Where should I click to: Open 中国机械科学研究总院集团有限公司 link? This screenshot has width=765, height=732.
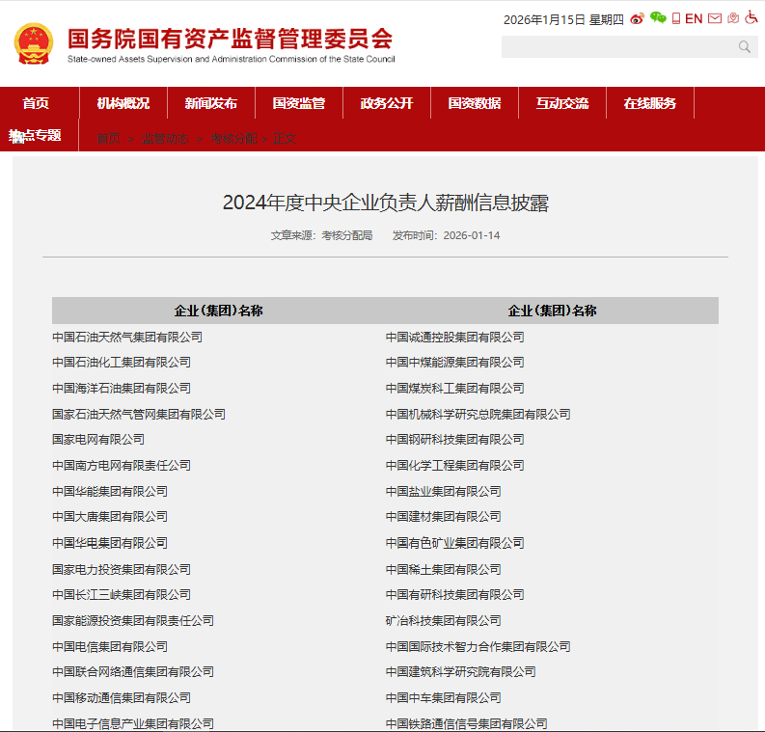pos(478,414)
